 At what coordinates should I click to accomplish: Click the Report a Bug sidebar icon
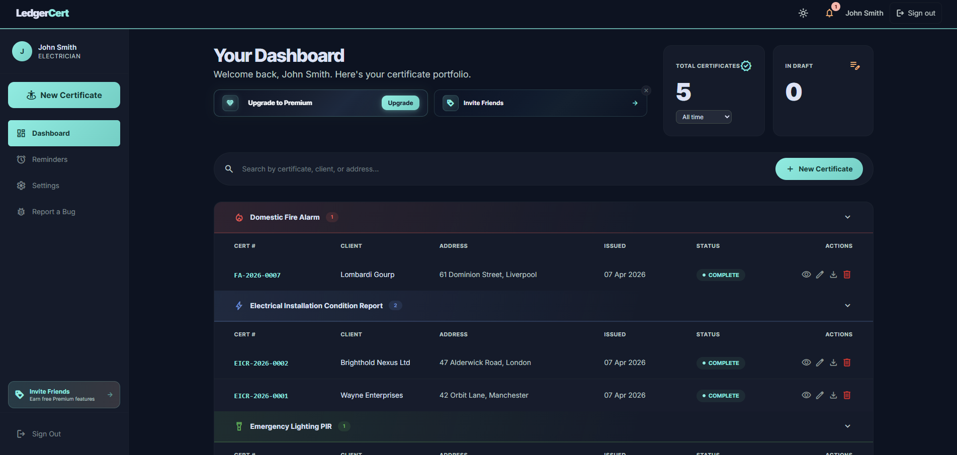coord(21,212)
